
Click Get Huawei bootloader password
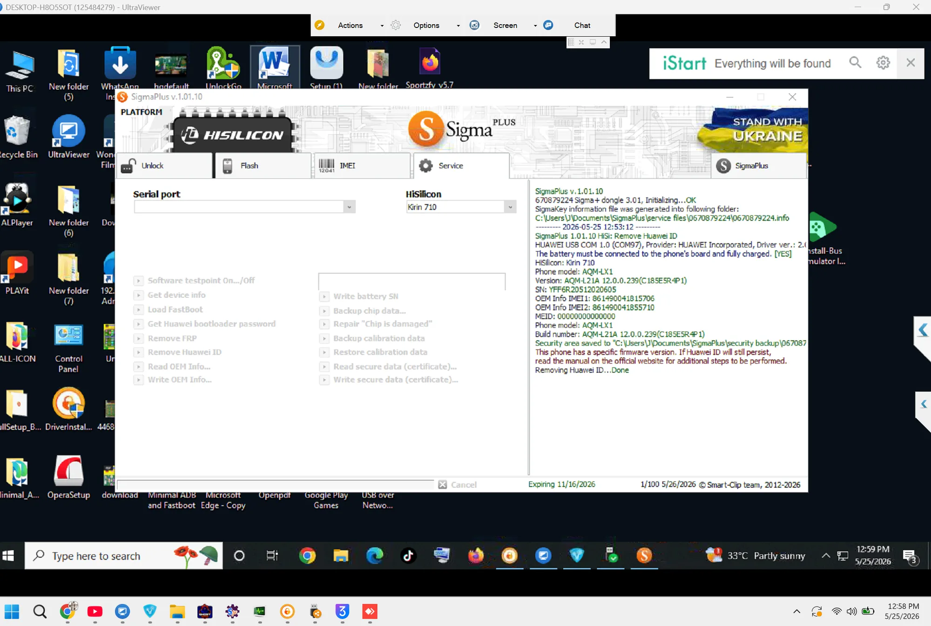click(x=205, y=324)
